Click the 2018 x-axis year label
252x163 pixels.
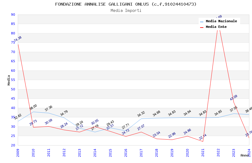[157, 153]
